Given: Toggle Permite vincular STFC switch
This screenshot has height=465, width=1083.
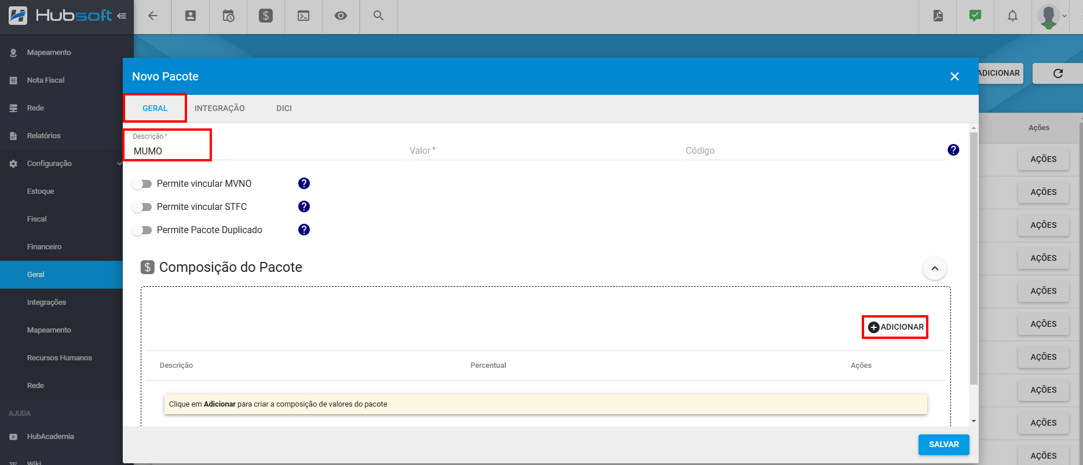Looking at the screenshot, I should [x=141, y=207].
